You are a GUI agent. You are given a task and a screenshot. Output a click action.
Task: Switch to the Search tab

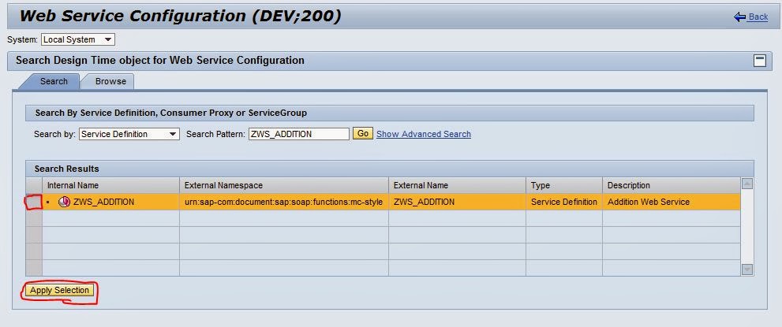click(x=54, y=81)
